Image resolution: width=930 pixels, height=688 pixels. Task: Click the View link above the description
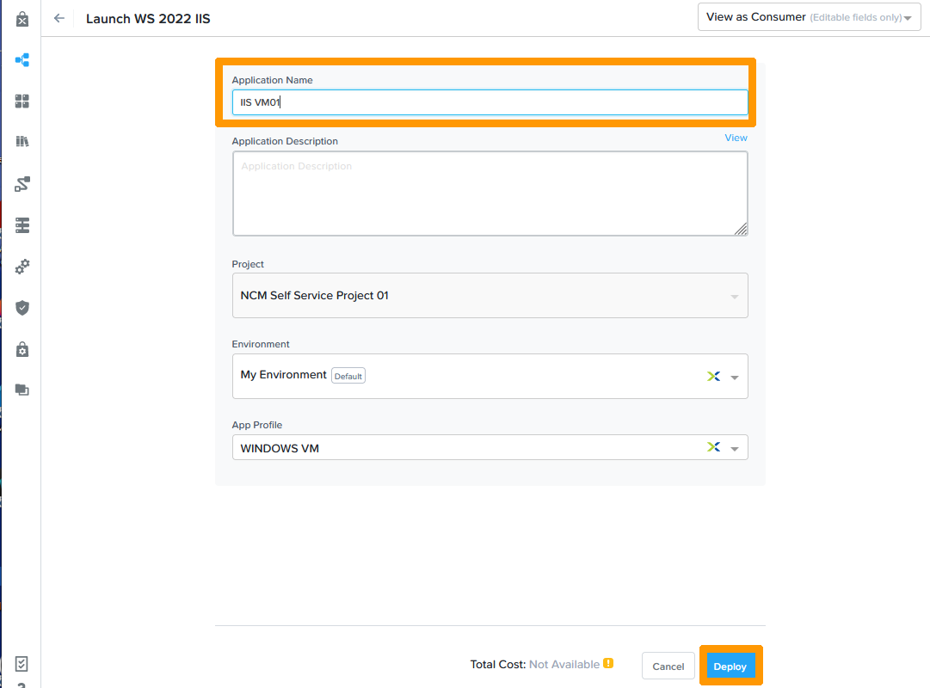pyautogui.click(x=736, y=138)
